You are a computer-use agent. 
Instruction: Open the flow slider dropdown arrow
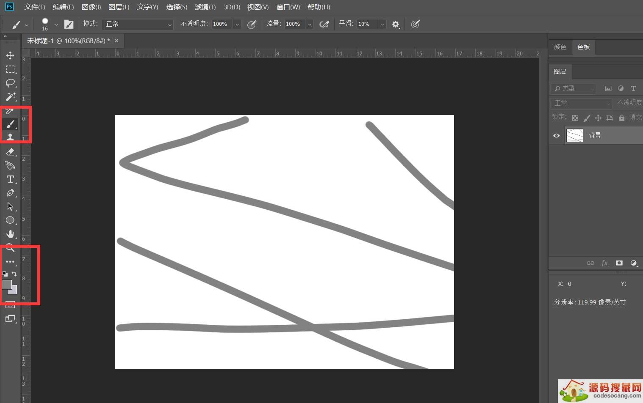pos(310,24)
